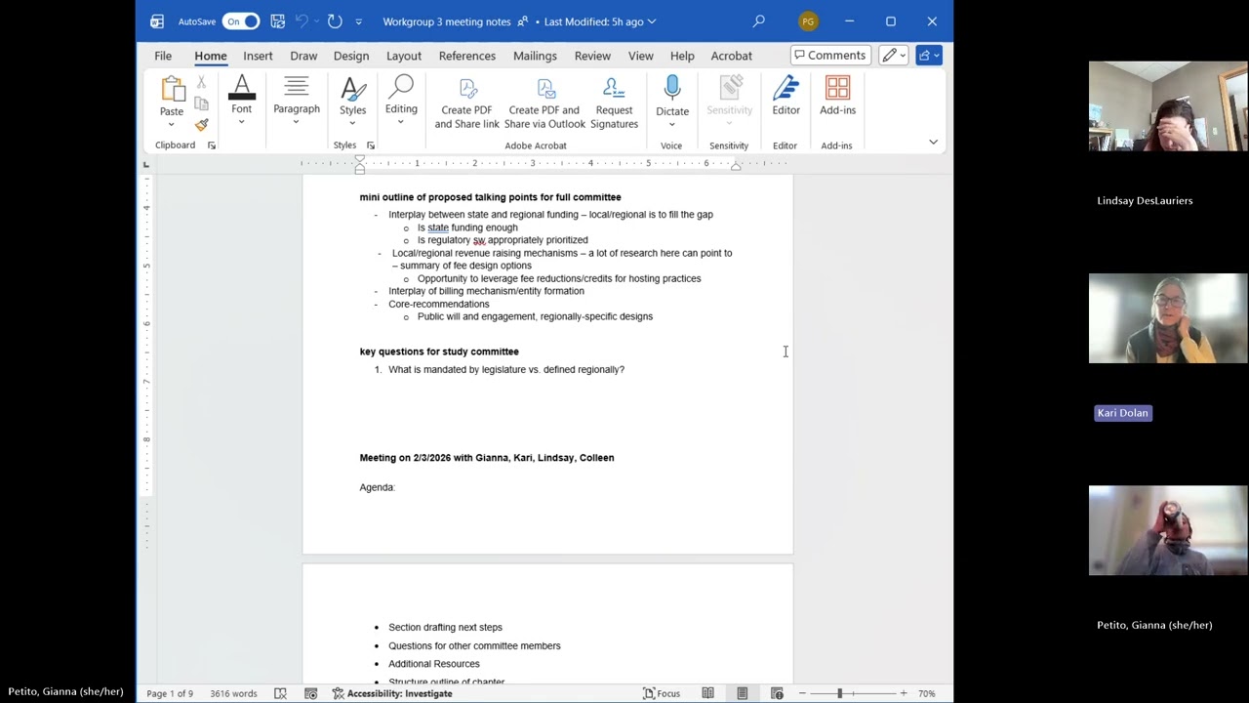
Task: Open the Review tab
Action: 592,56
